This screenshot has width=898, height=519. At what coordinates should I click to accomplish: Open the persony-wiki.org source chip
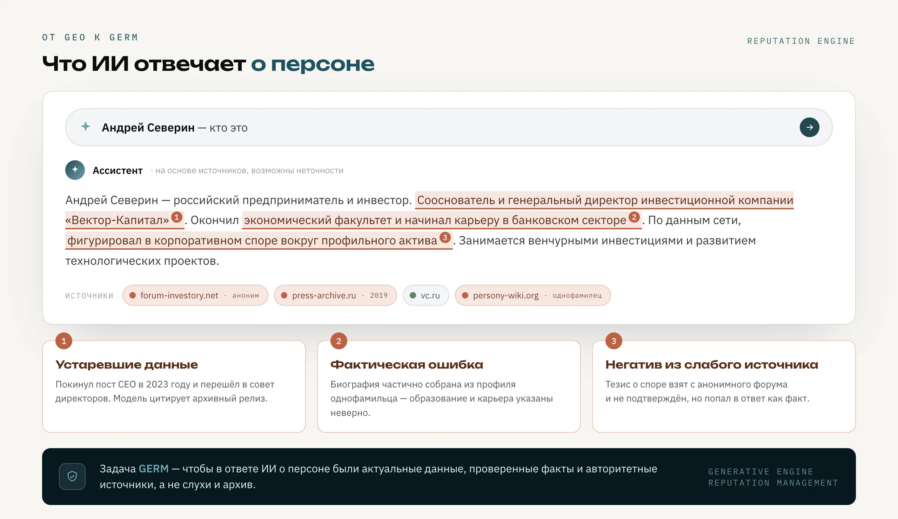coord(533,295)
